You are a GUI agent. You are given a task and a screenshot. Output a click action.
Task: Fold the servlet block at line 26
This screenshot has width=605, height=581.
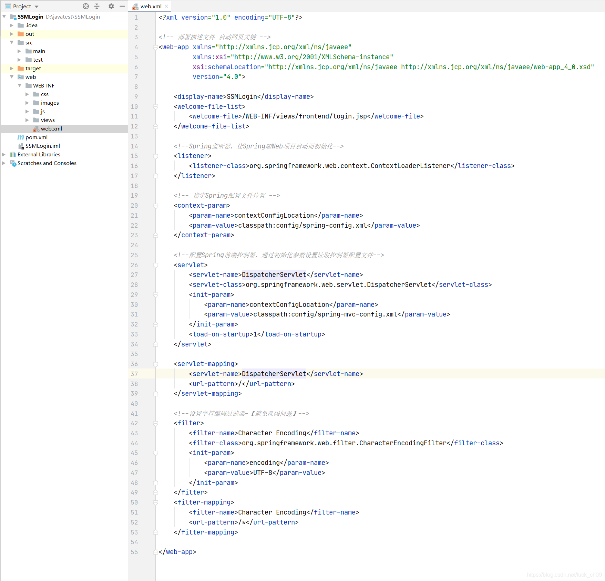pyautogui.click(x=156, y=265)
